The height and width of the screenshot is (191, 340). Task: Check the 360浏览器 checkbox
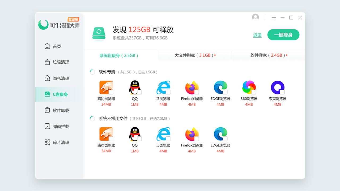pos(254,92)
